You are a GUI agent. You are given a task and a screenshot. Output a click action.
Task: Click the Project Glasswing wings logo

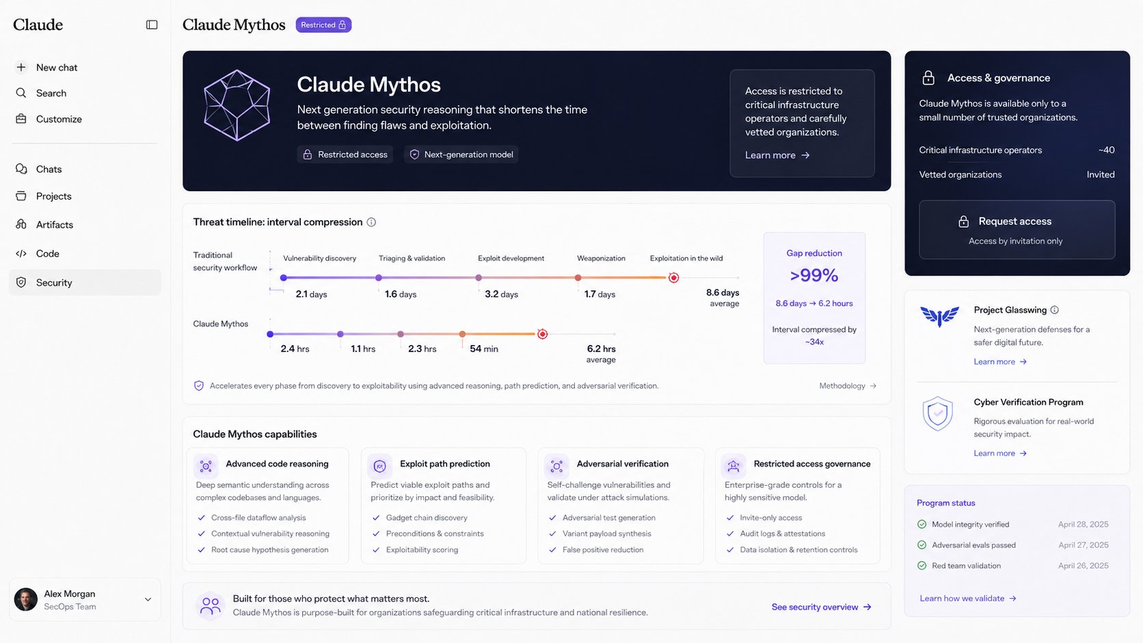[x=939, y=316]
